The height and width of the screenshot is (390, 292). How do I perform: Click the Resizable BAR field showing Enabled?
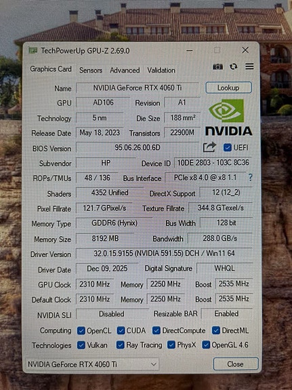[226, 313]
